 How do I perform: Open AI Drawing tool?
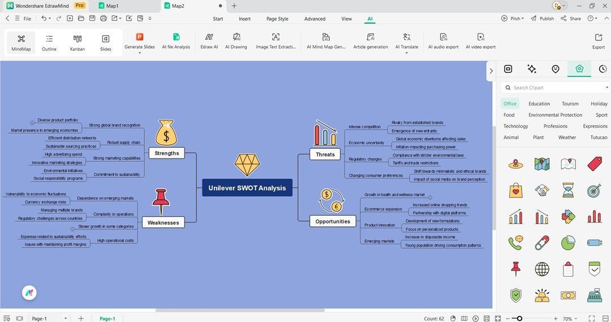click(x=236, y=41)
